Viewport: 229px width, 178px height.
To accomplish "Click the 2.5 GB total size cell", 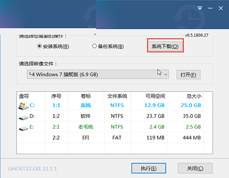I will (x=193, y=127).
